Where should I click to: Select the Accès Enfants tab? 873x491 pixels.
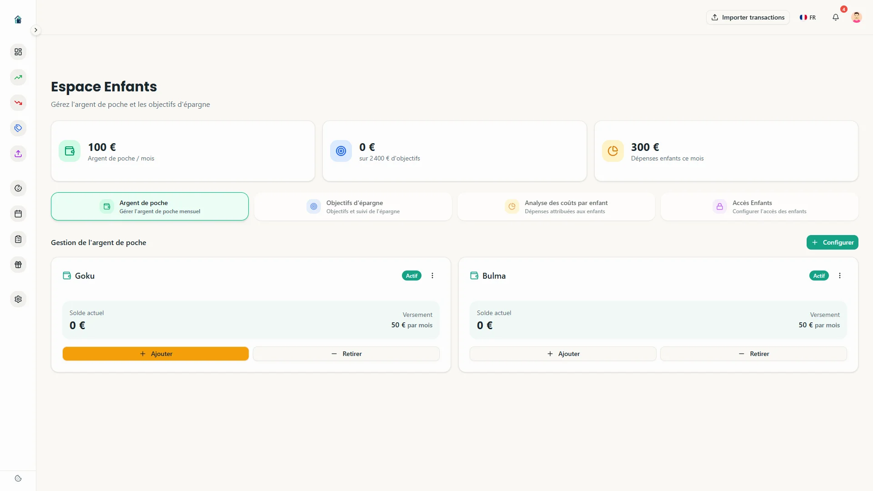click(x=759, y=206)
